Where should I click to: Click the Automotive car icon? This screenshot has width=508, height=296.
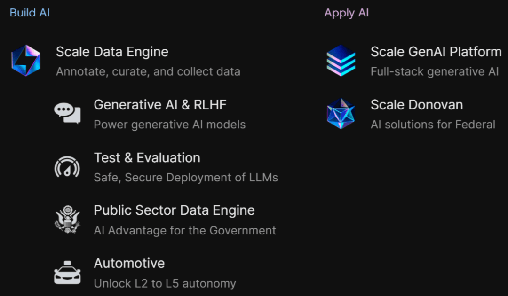point(67,272)
